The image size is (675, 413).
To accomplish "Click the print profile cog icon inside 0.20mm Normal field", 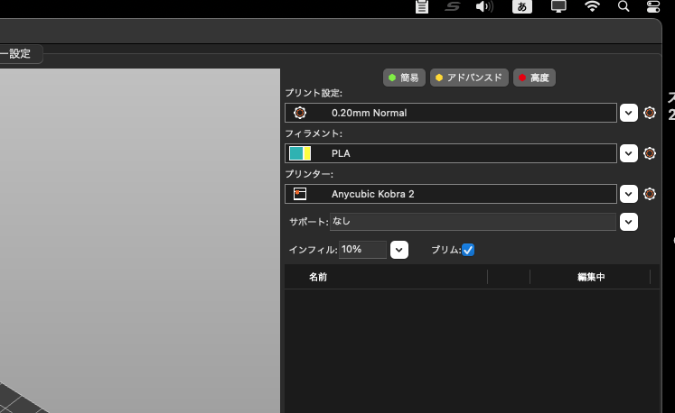I will click(300, 113).
